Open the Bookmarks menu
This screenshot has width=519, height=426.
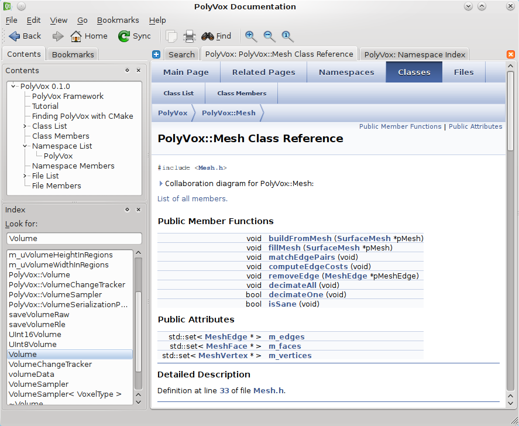click(x=118, y=20)
